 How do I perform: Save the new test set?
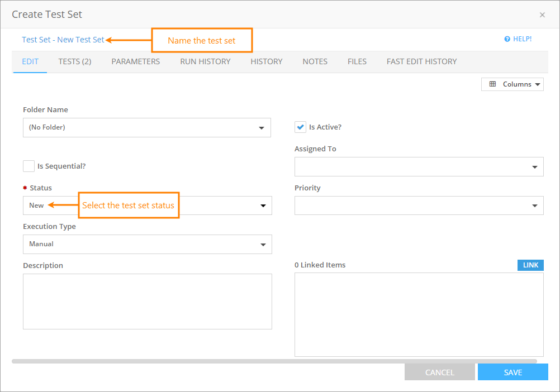(512, 372)
